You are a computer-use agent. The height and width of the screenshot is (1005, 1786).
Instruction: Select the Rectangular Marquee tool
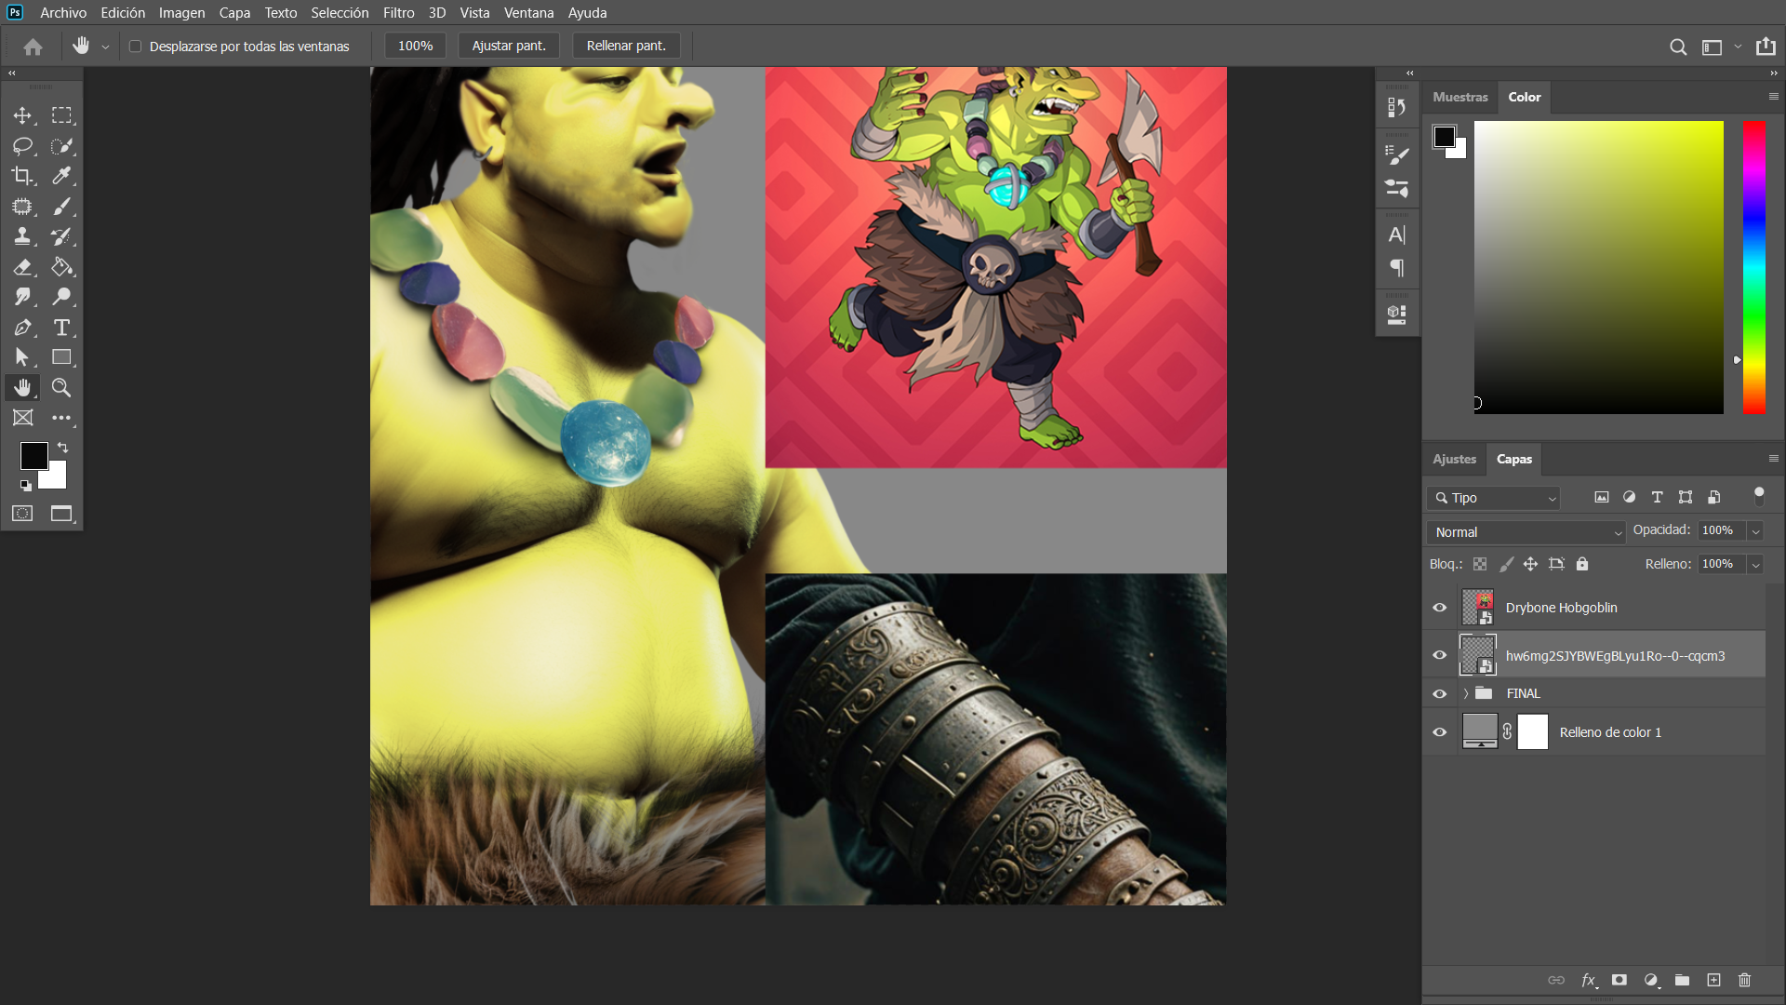click(61, 115)
